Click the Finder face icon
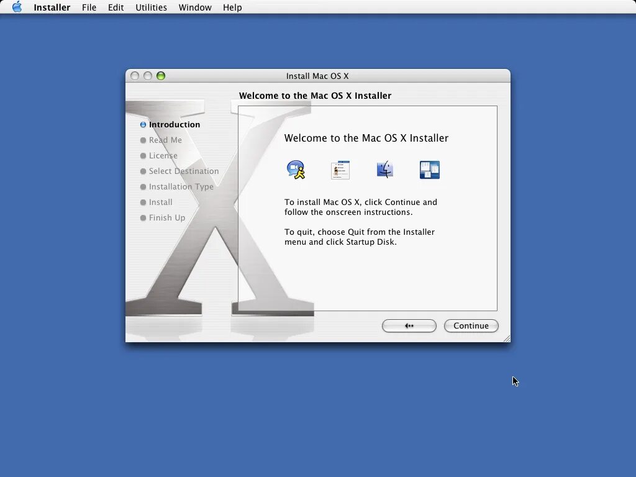This screenshot has width=636, height=477. (x=385, y=170)
